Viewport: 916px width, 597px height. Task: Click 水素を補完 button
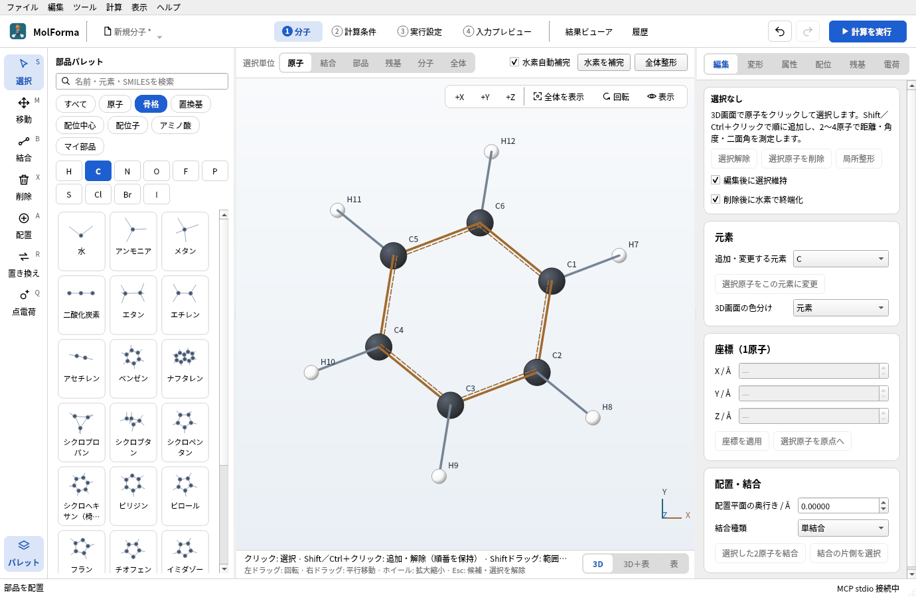tap(604, 62)
